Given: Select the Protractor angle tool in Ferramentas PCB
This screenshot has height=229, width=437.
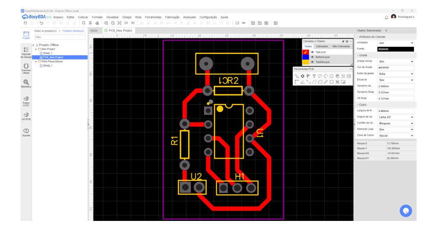Looking at the screenshot, I should tap(303, 82).
